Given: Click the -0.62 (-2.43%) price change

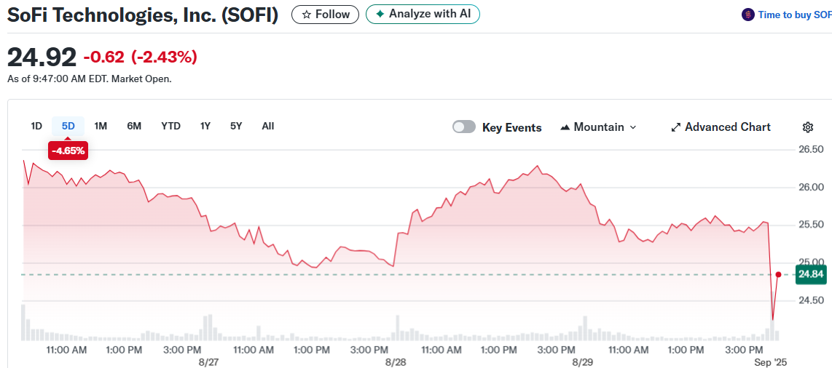Looking at the screenshot, I should click(140, 57).
